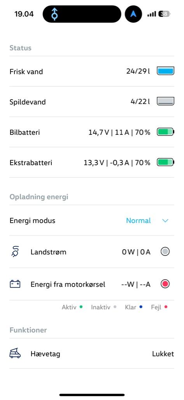
Task: Tap the route icon in Dynamic Island
Action: coord(54,14)
